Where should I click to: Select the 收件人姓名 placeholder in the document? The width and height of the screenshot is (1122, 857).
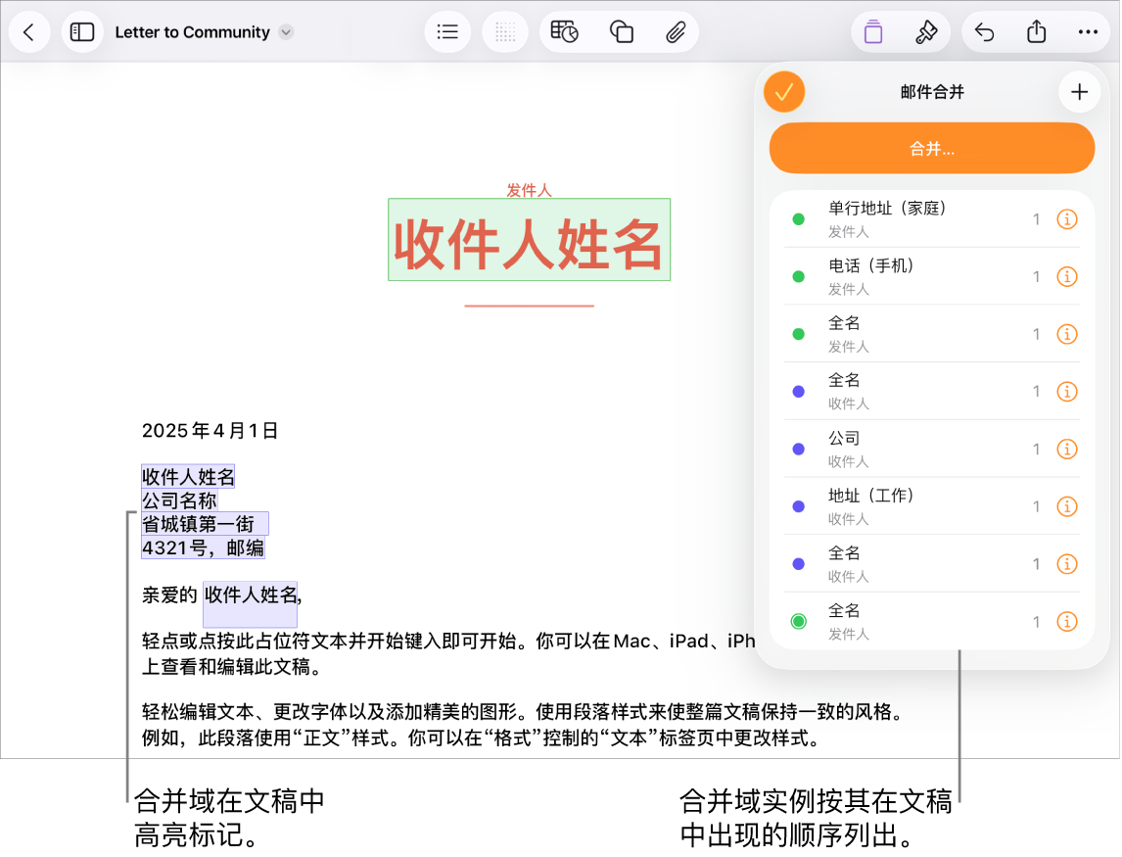pyautogui.click(x=529, y=239)
